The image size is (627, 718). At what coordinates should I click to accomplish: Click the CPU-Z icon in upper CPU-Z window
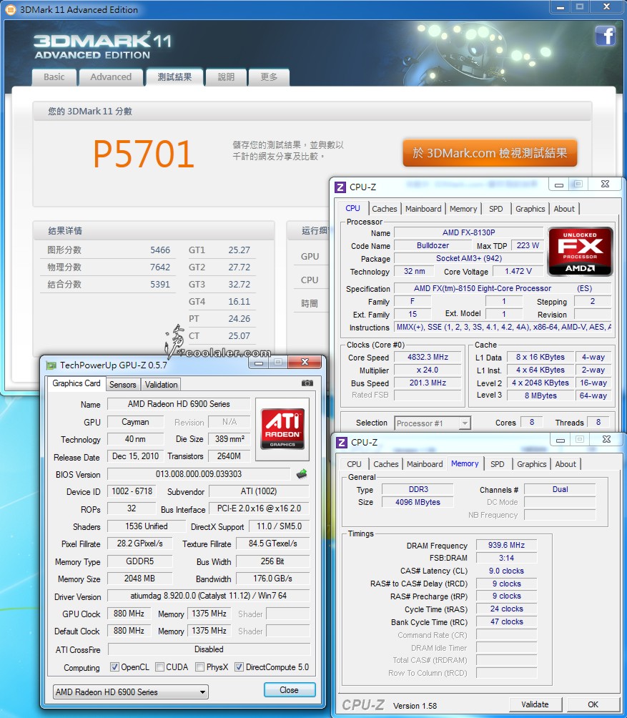click(x=340, y=187)
